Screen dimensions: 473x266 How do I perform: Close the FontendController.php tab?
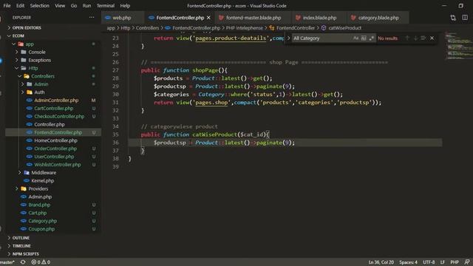coord(208,18)
